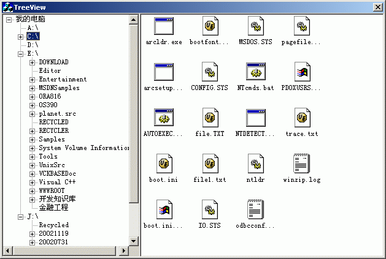Select the Recycled folder under J:\
The image size is (386, 259).
pos(53,225)
